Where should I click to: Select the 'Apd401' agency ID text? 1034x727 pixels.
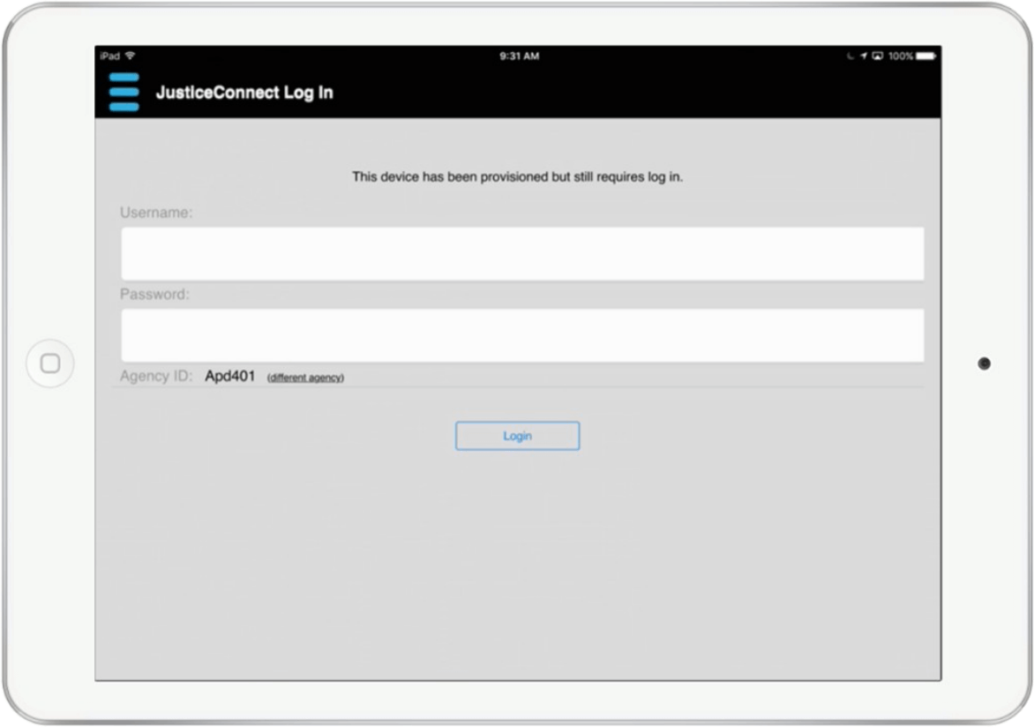point(229,376)
